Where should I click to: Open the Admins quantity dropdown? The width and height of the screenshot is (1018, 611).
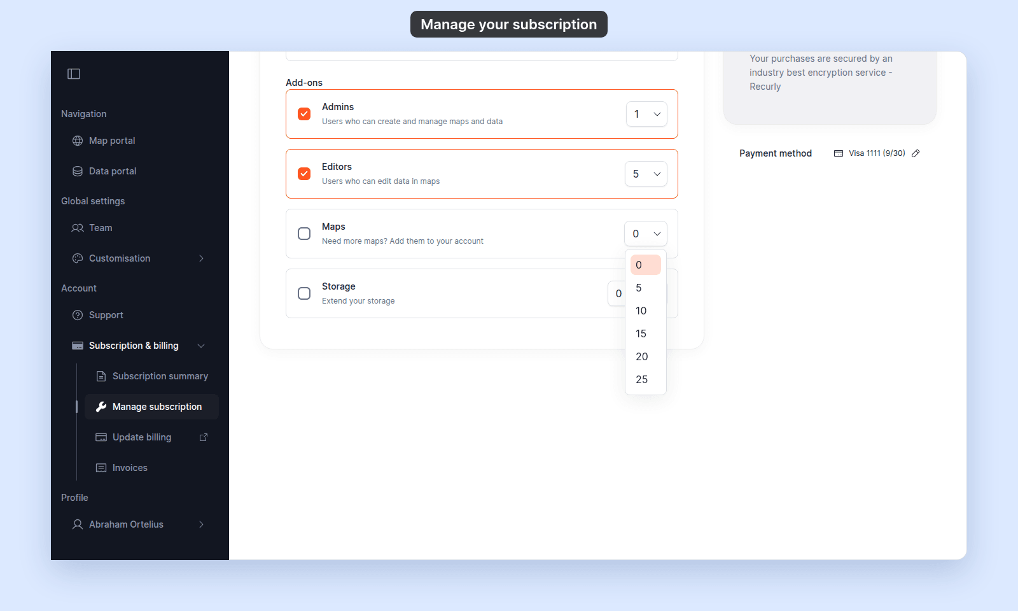pos(646,114)
